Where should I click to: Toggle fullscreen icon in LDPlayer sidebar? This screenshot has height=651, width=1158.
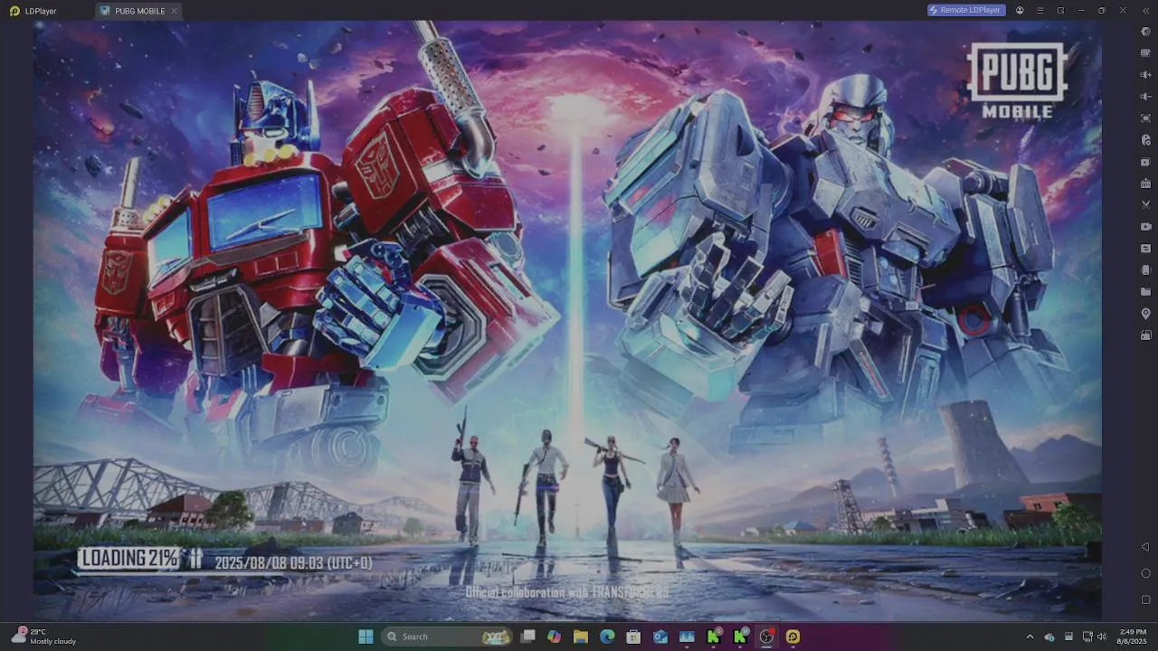[1145, 118]
